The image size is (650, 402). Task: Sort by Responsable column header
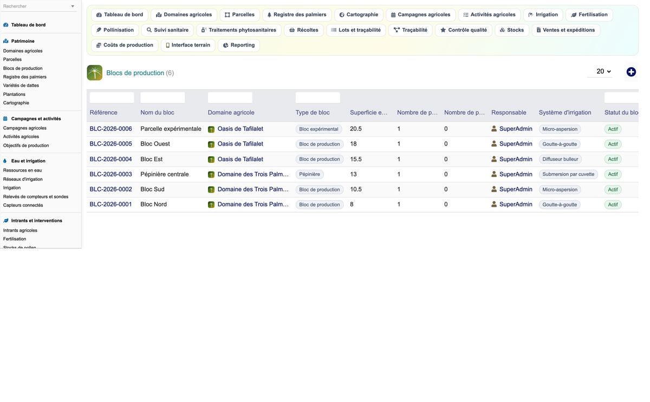(509, 113)
